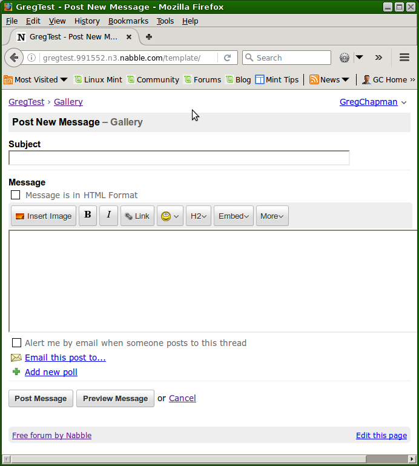Open a new tab with plus icon

(149, 37)
